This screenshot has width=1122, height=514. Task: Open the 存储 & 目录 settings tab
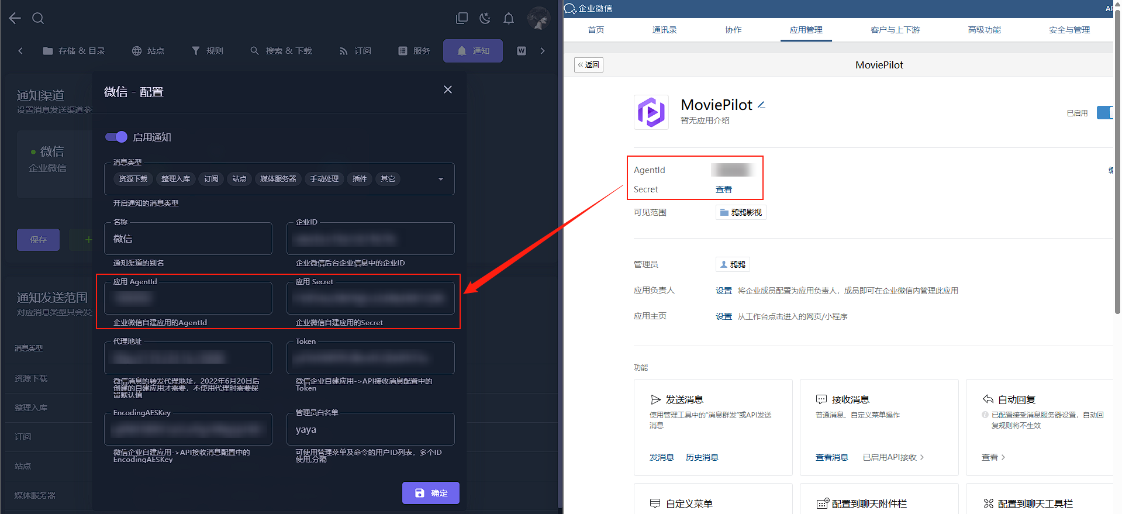coord(74,51)
